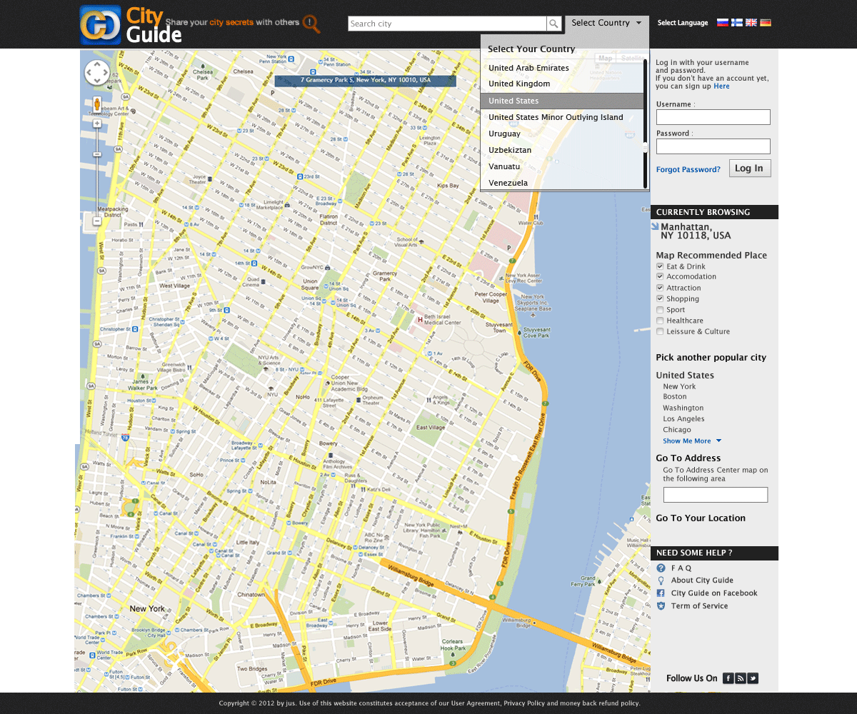
Task: Focus the Password field
Action: [x=713, y=146]
